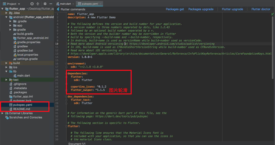
Task: Click the version: 1.0.0+1 line
Action: tap(80, 57)
